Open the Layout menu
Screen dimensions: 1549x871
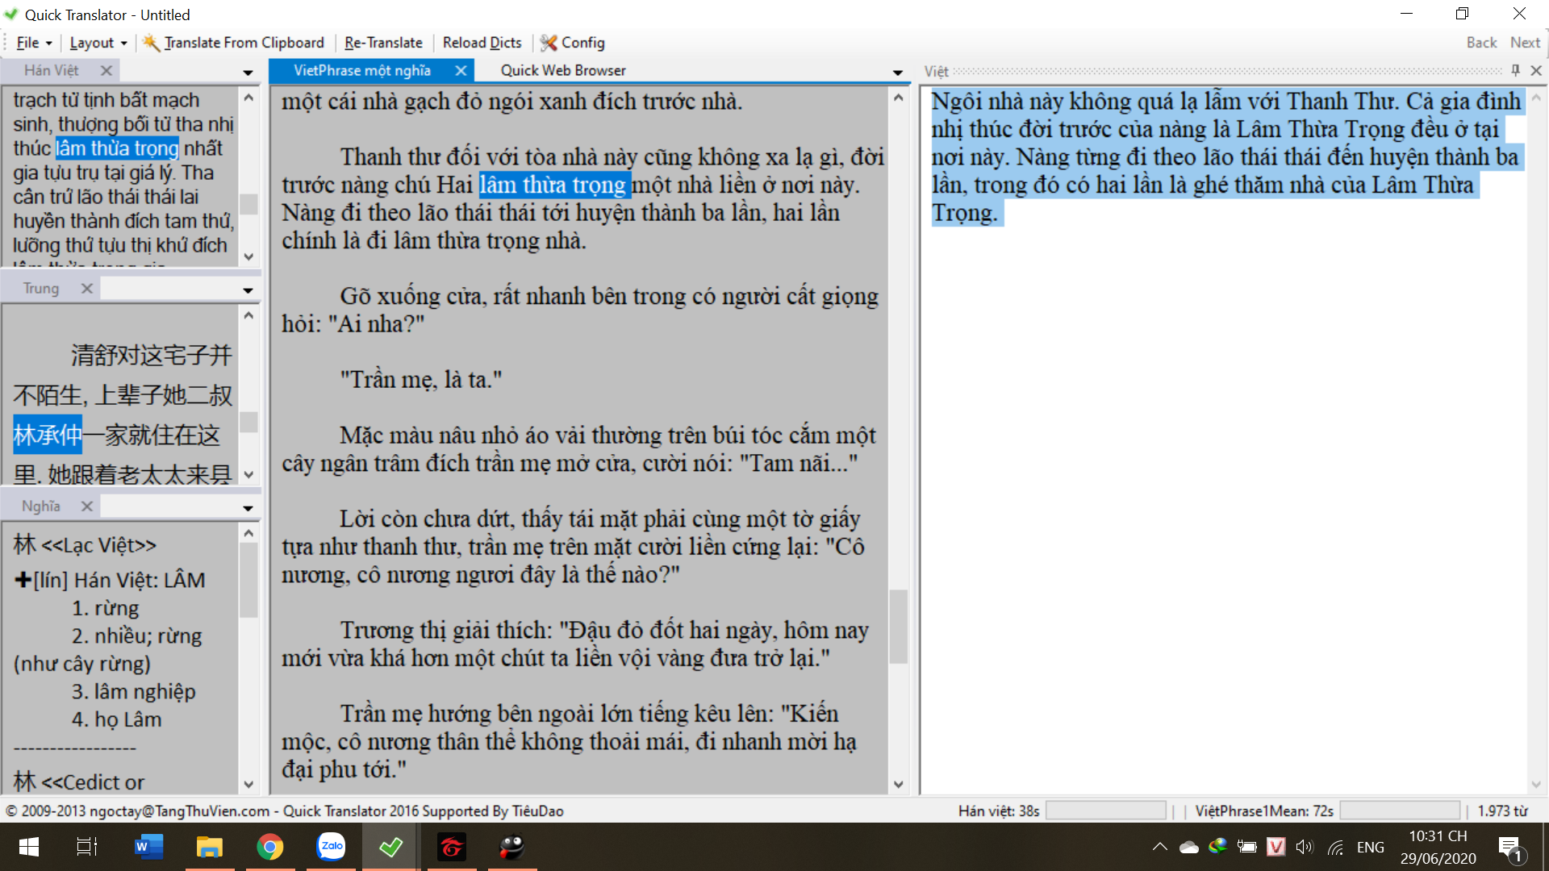[98, 43]
